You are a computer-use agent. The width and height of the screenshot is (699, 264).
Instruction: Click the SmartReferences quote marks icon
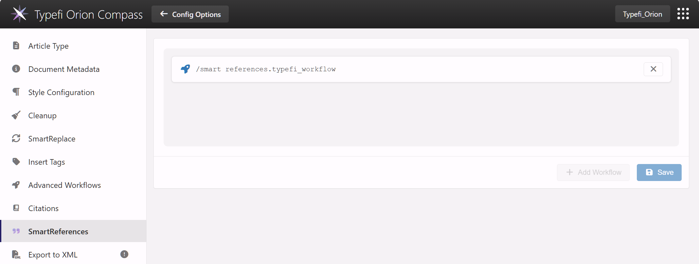pos(16,231)
